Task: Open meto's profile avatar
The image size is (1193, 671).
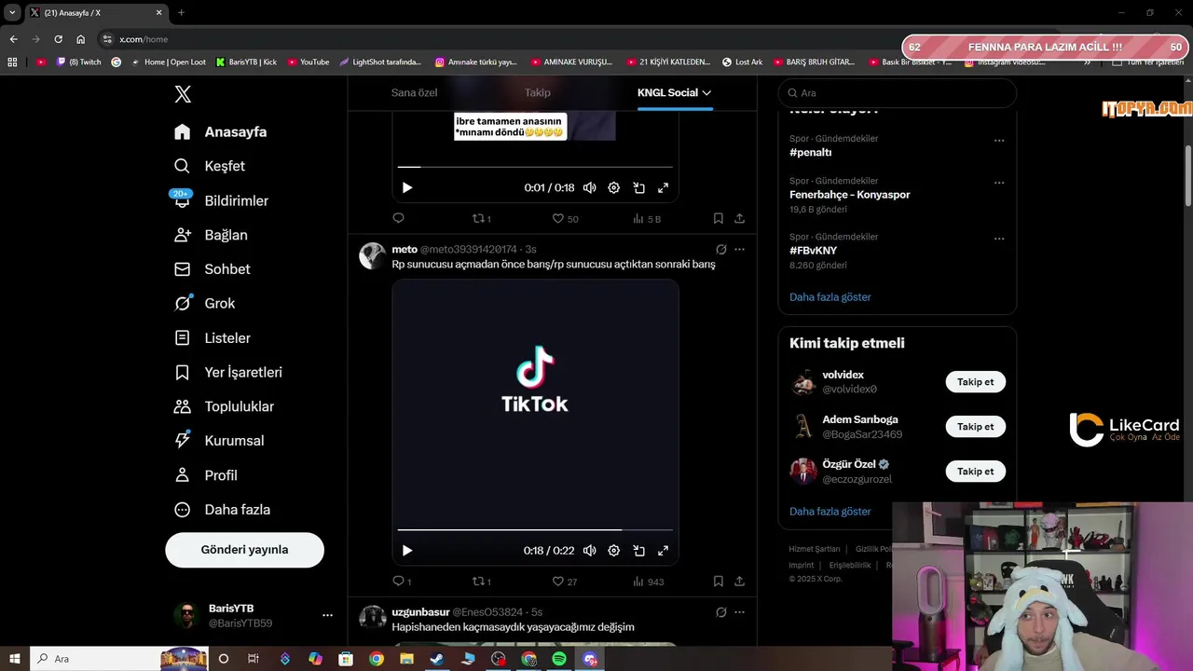Action: [373, 255]
